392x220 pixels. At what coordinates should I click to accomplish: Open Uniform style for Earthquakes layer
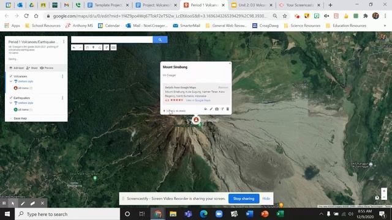[24, 103]
